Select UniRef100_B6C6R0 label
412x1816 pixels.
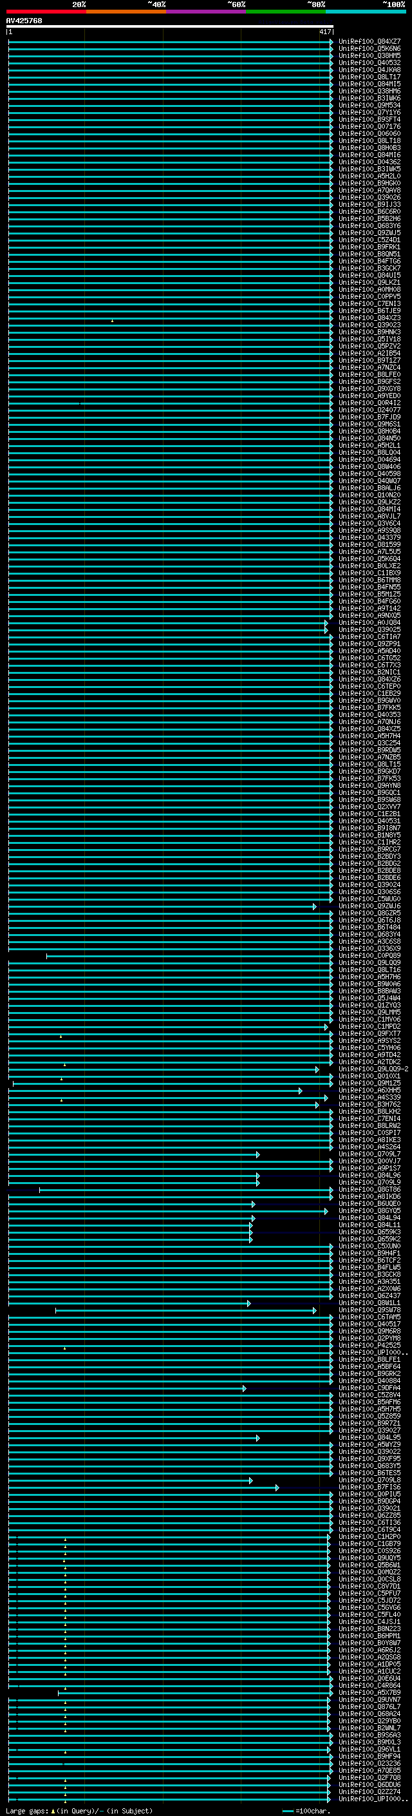(370, 211)
